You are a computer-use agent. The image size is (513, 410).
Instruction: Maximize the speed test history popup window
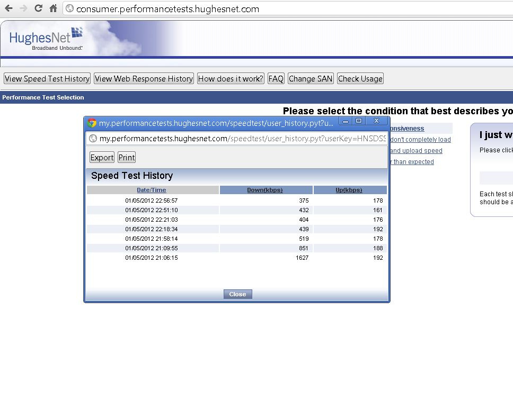(x=359, y=121)
